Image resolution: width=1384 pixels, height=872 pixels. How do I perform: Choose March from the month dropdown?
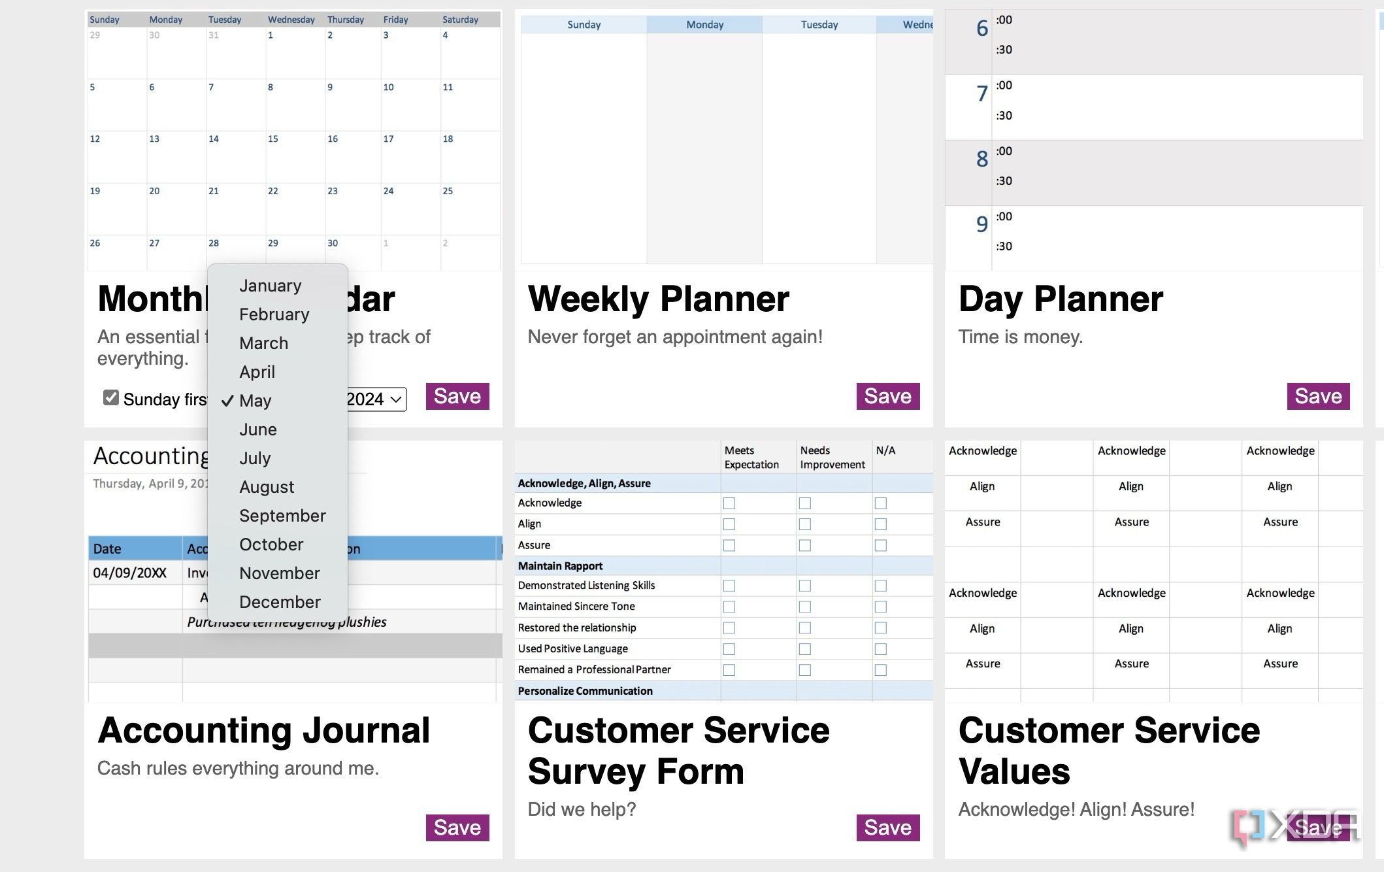pyautogui.click(x=263, y=343)
